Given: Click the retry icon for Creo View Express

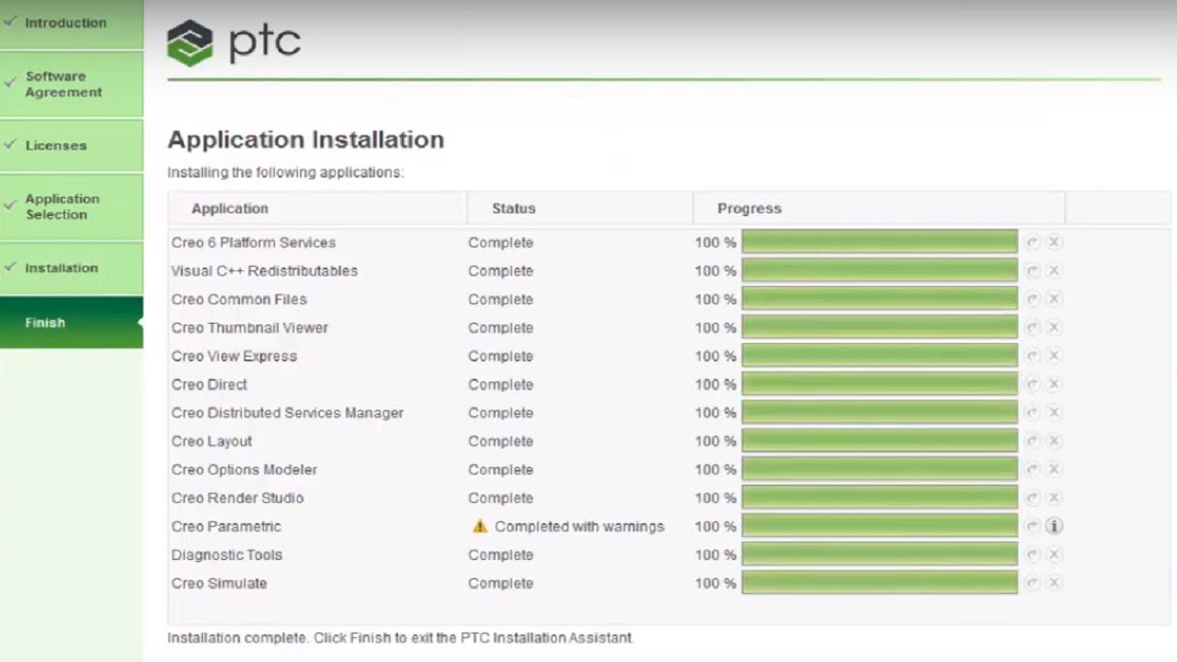Looking at the screenshot, I should (x=1033, y=356).
